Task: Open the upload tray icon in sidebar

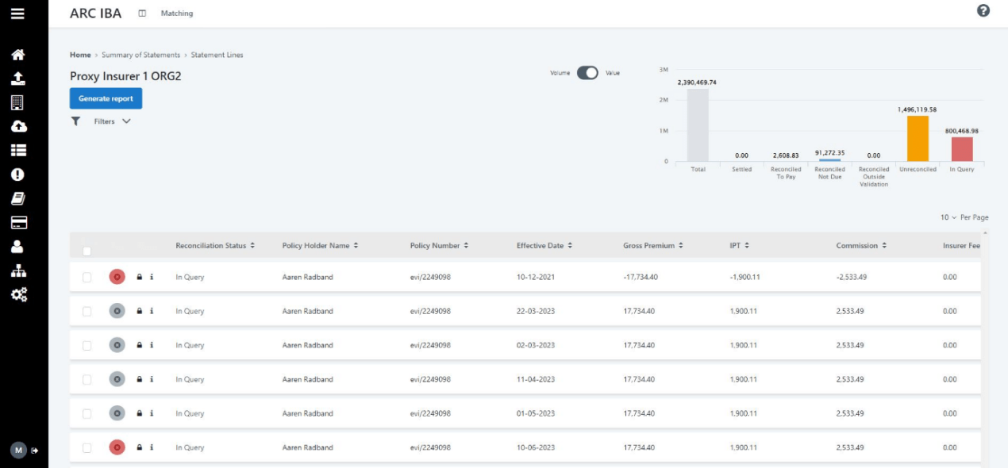Action: tap(17, 79)
